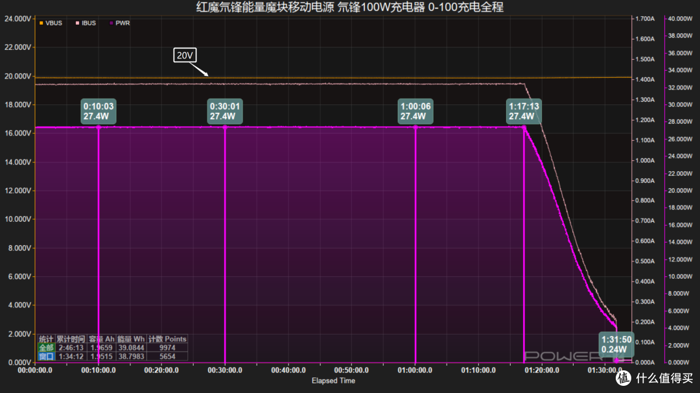The width and height of the screenshot is (700, 393).
Task: Click the pink IBUS legend color square
Action: tap(77, 23)
